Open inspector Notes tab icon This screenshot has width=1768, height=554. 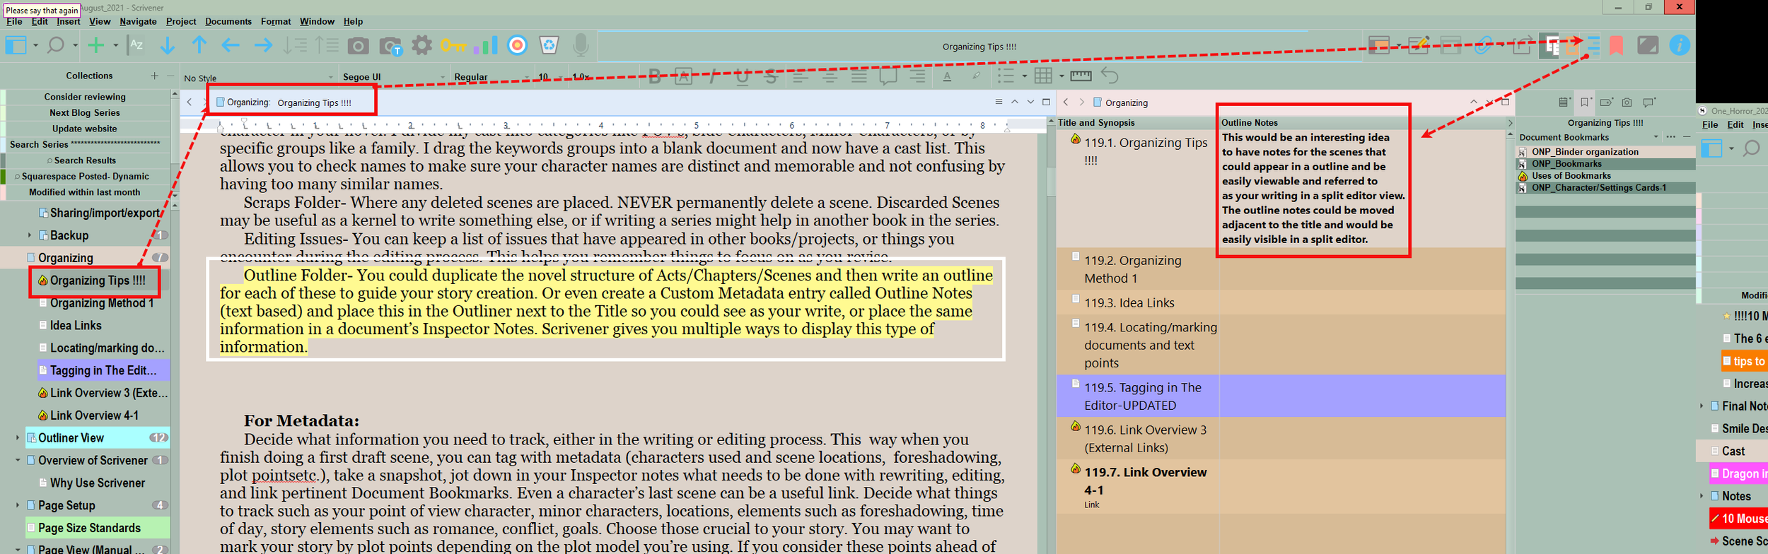[1564, 102]
